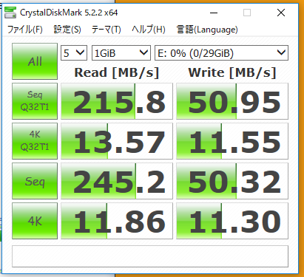Screen dimensions: 304x277
Task: Click the Write [MB/s] column header
Action: tap(232, 72)
